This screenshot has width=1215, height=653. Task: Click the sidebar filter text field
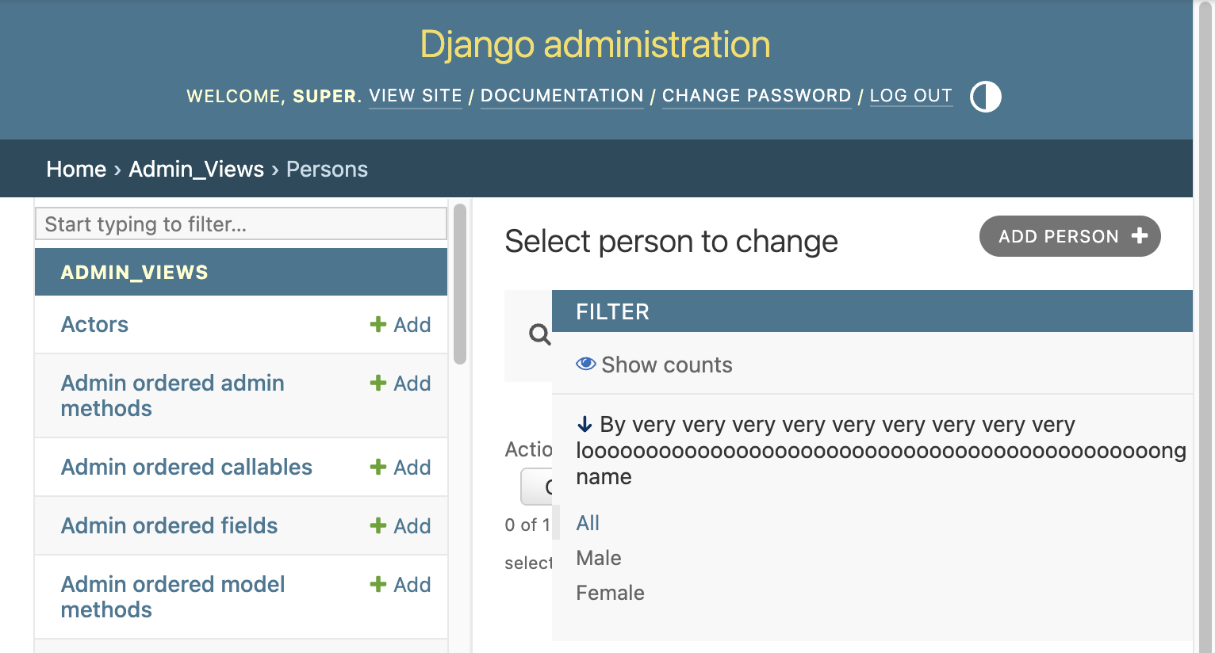point(241,224)
